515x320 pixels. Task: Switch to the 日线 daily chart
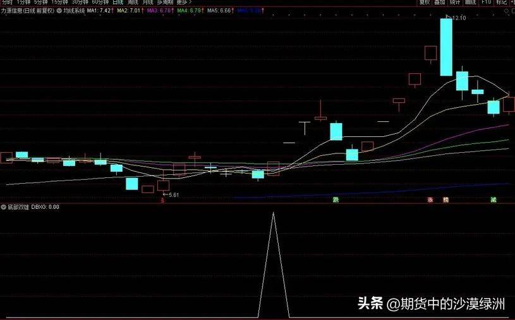pos(118,2)
